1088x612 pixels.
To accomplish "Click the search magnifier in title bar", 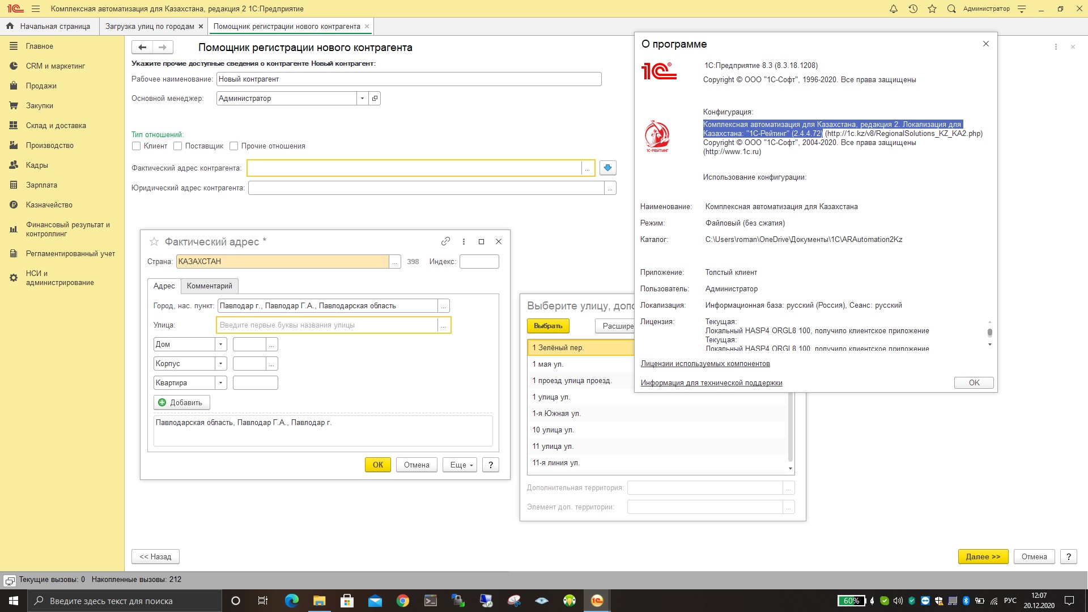I will [951, 8].
